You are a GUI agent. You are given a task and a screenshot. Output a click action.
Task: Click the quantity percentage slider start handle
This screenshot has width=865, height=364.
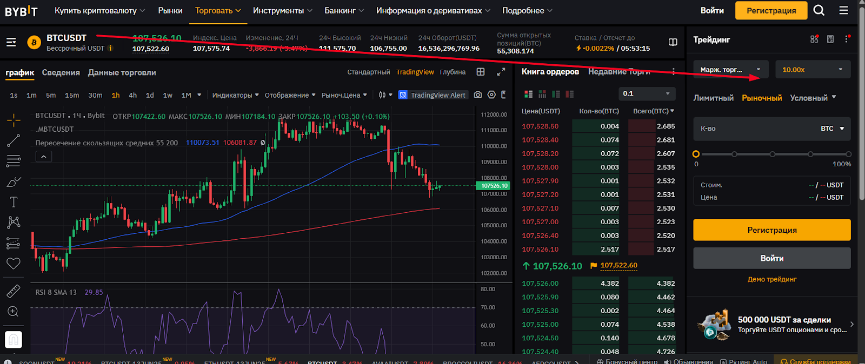pos(696,154)
